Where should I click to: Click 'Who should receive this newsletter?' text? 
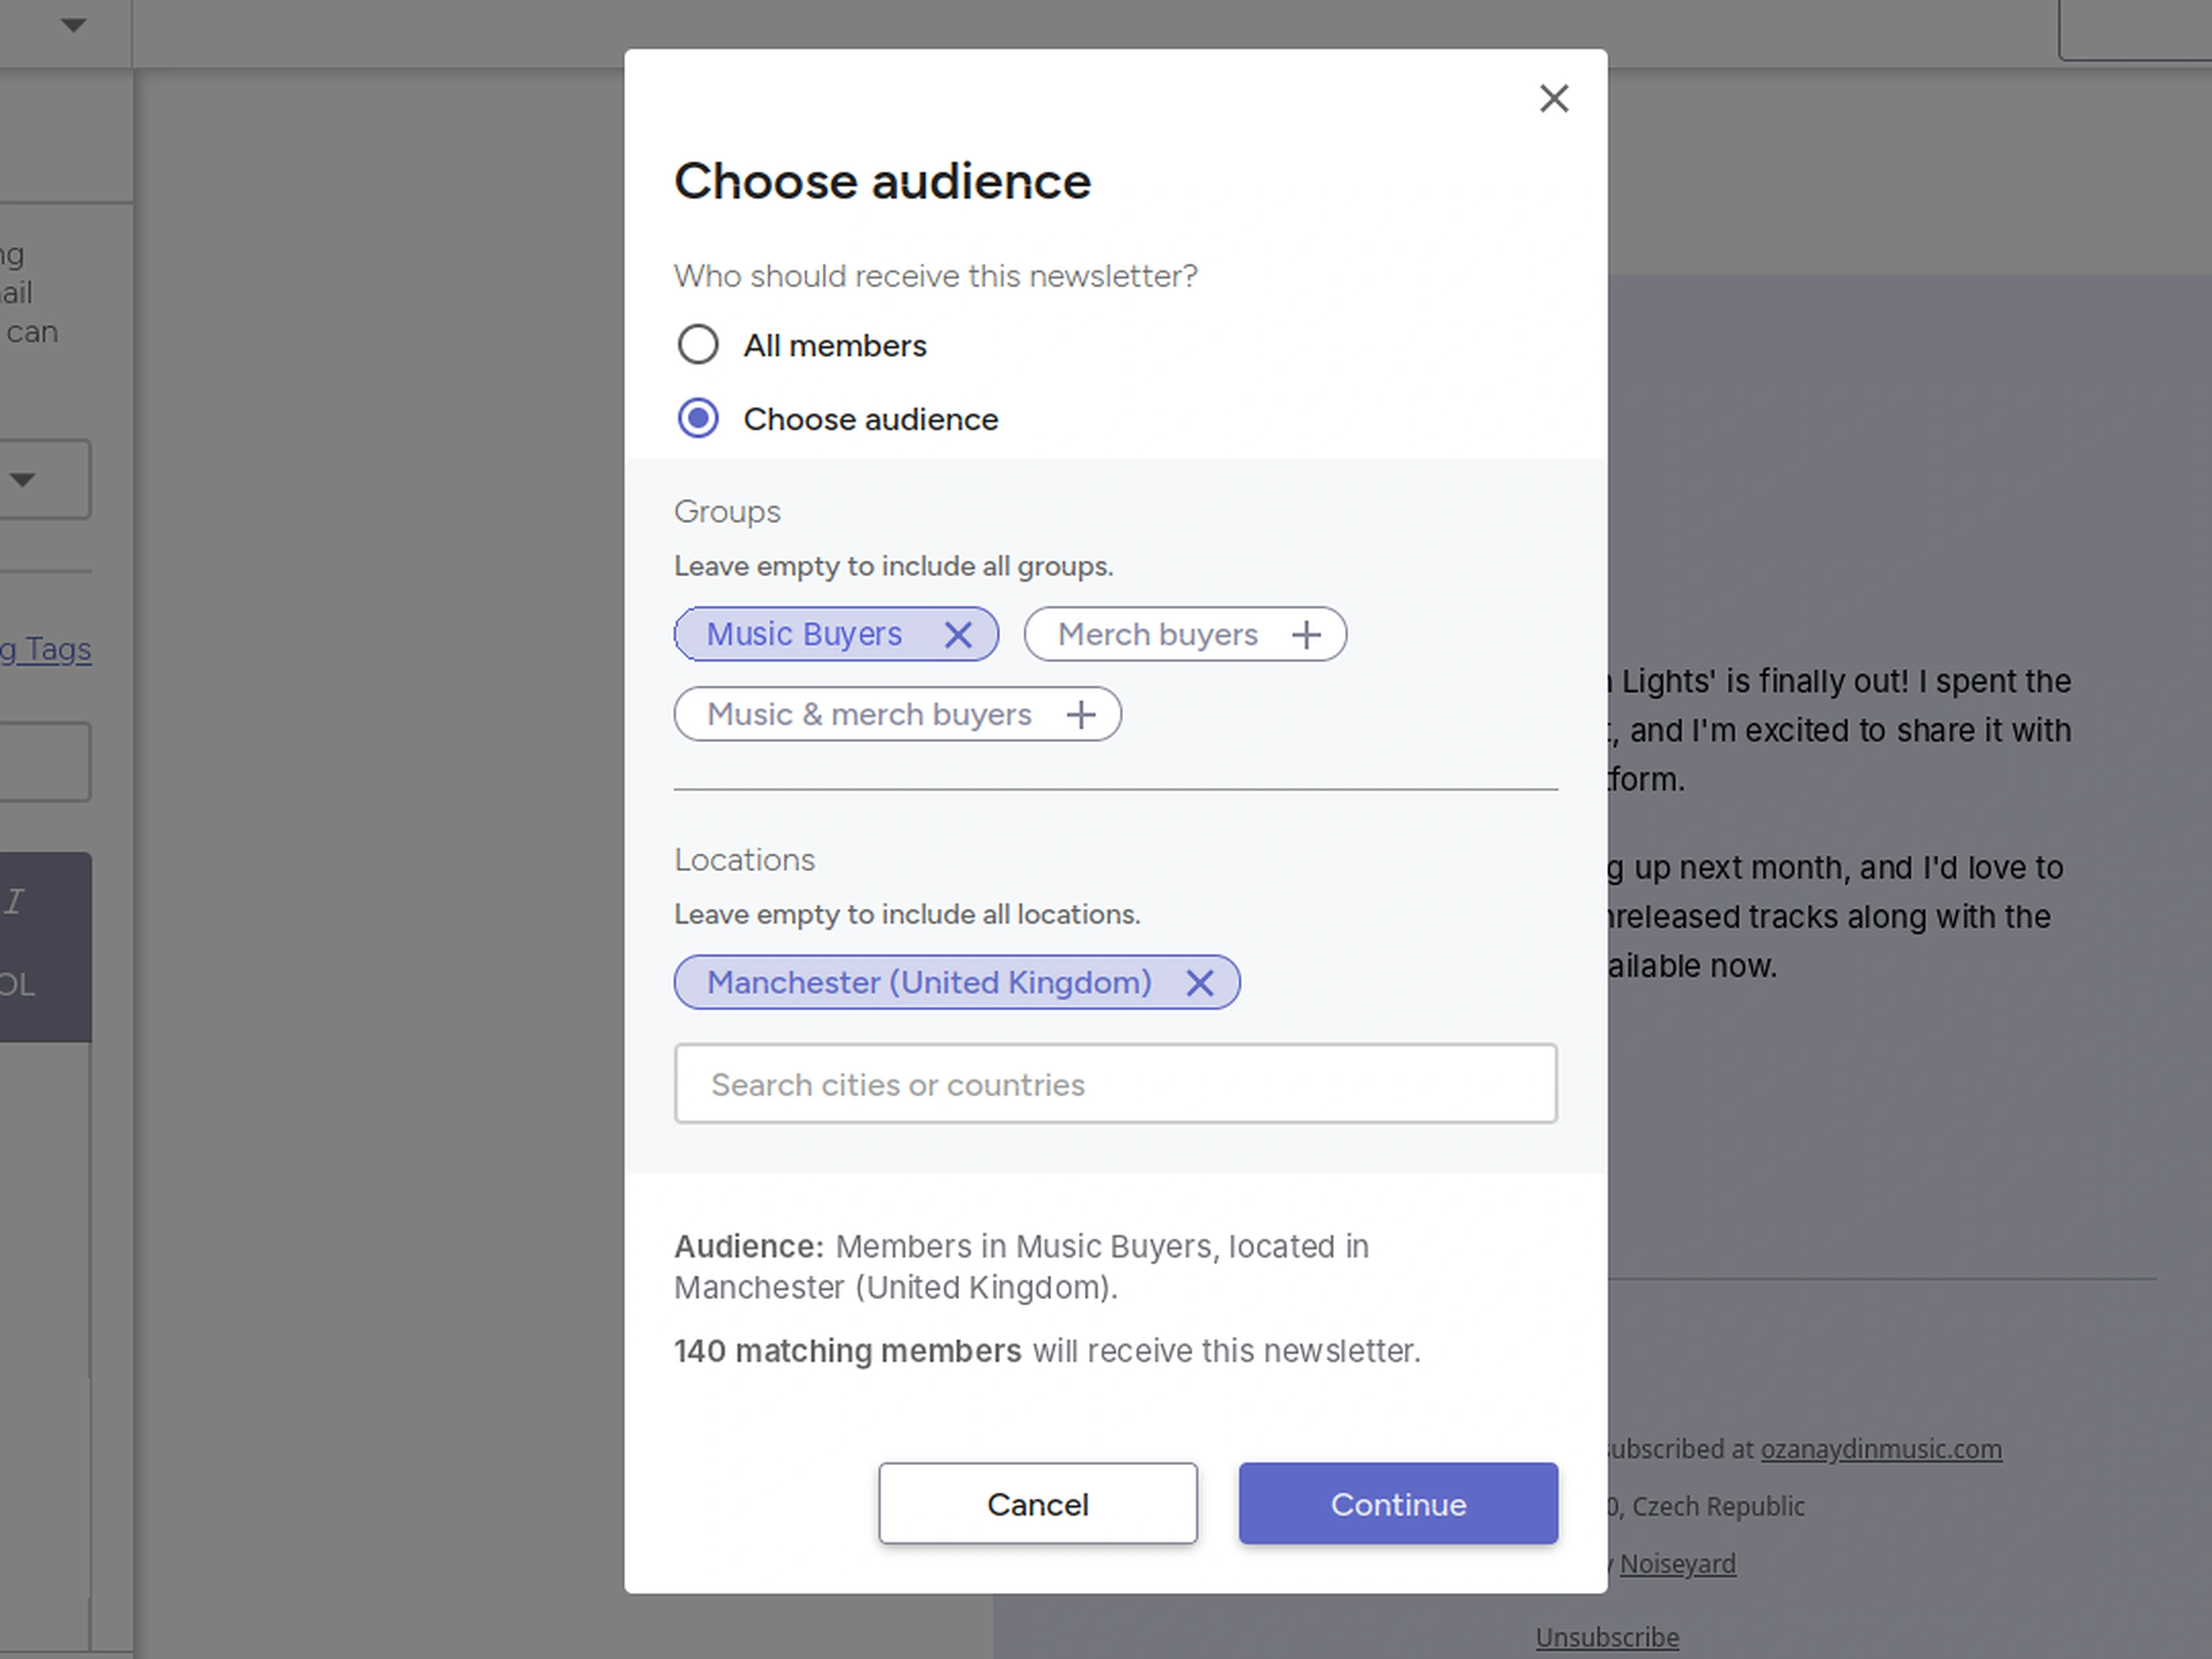click(935, 276)
